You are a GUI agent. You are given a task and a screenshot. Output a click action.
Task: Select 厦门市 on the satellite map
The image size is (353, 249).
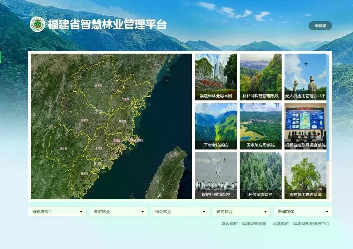98,163
